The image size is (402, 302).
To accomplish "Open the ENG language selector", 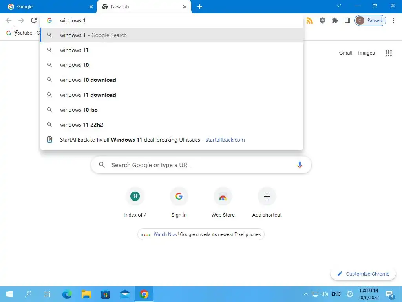I will tap(336, 294).
